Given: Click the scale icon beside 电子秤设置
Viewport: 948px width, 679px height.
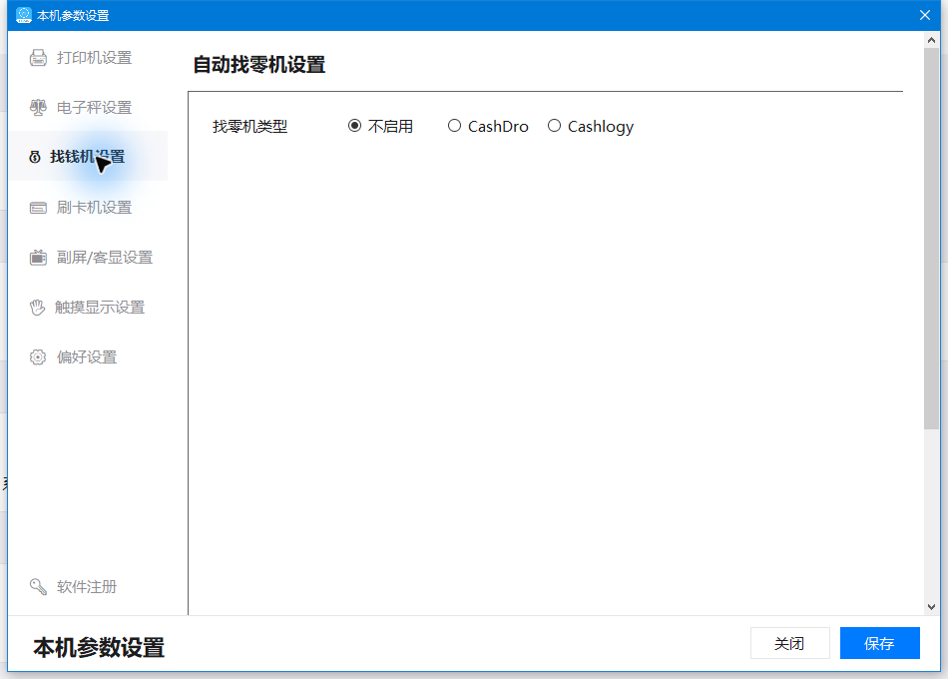Looking at the screenshot, I should pyautogui.click(x=38, y=108).
